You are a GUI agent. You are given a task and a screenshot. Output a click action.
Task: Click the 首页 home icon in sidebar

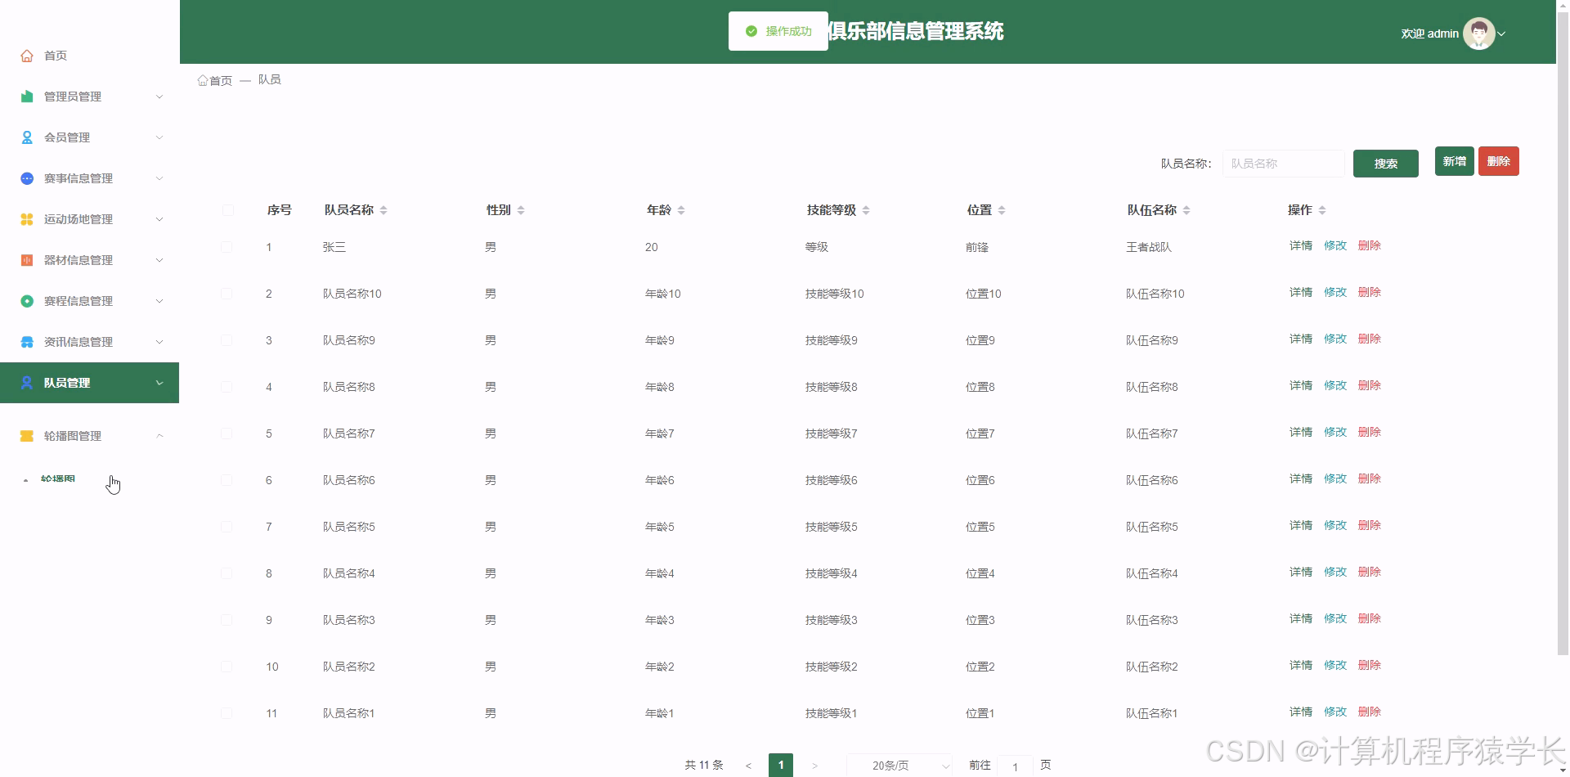(25, 55)
